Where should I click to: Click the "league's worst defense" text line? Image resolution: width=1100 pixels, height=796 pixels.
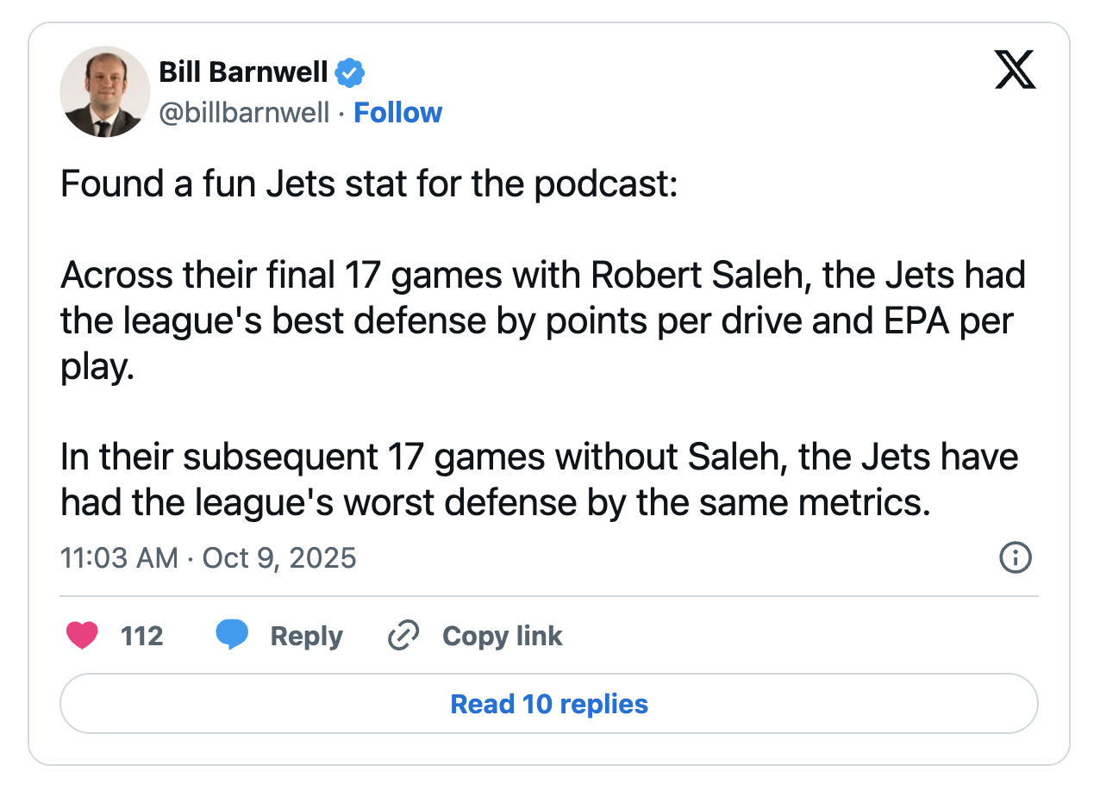tap(495, 502)
